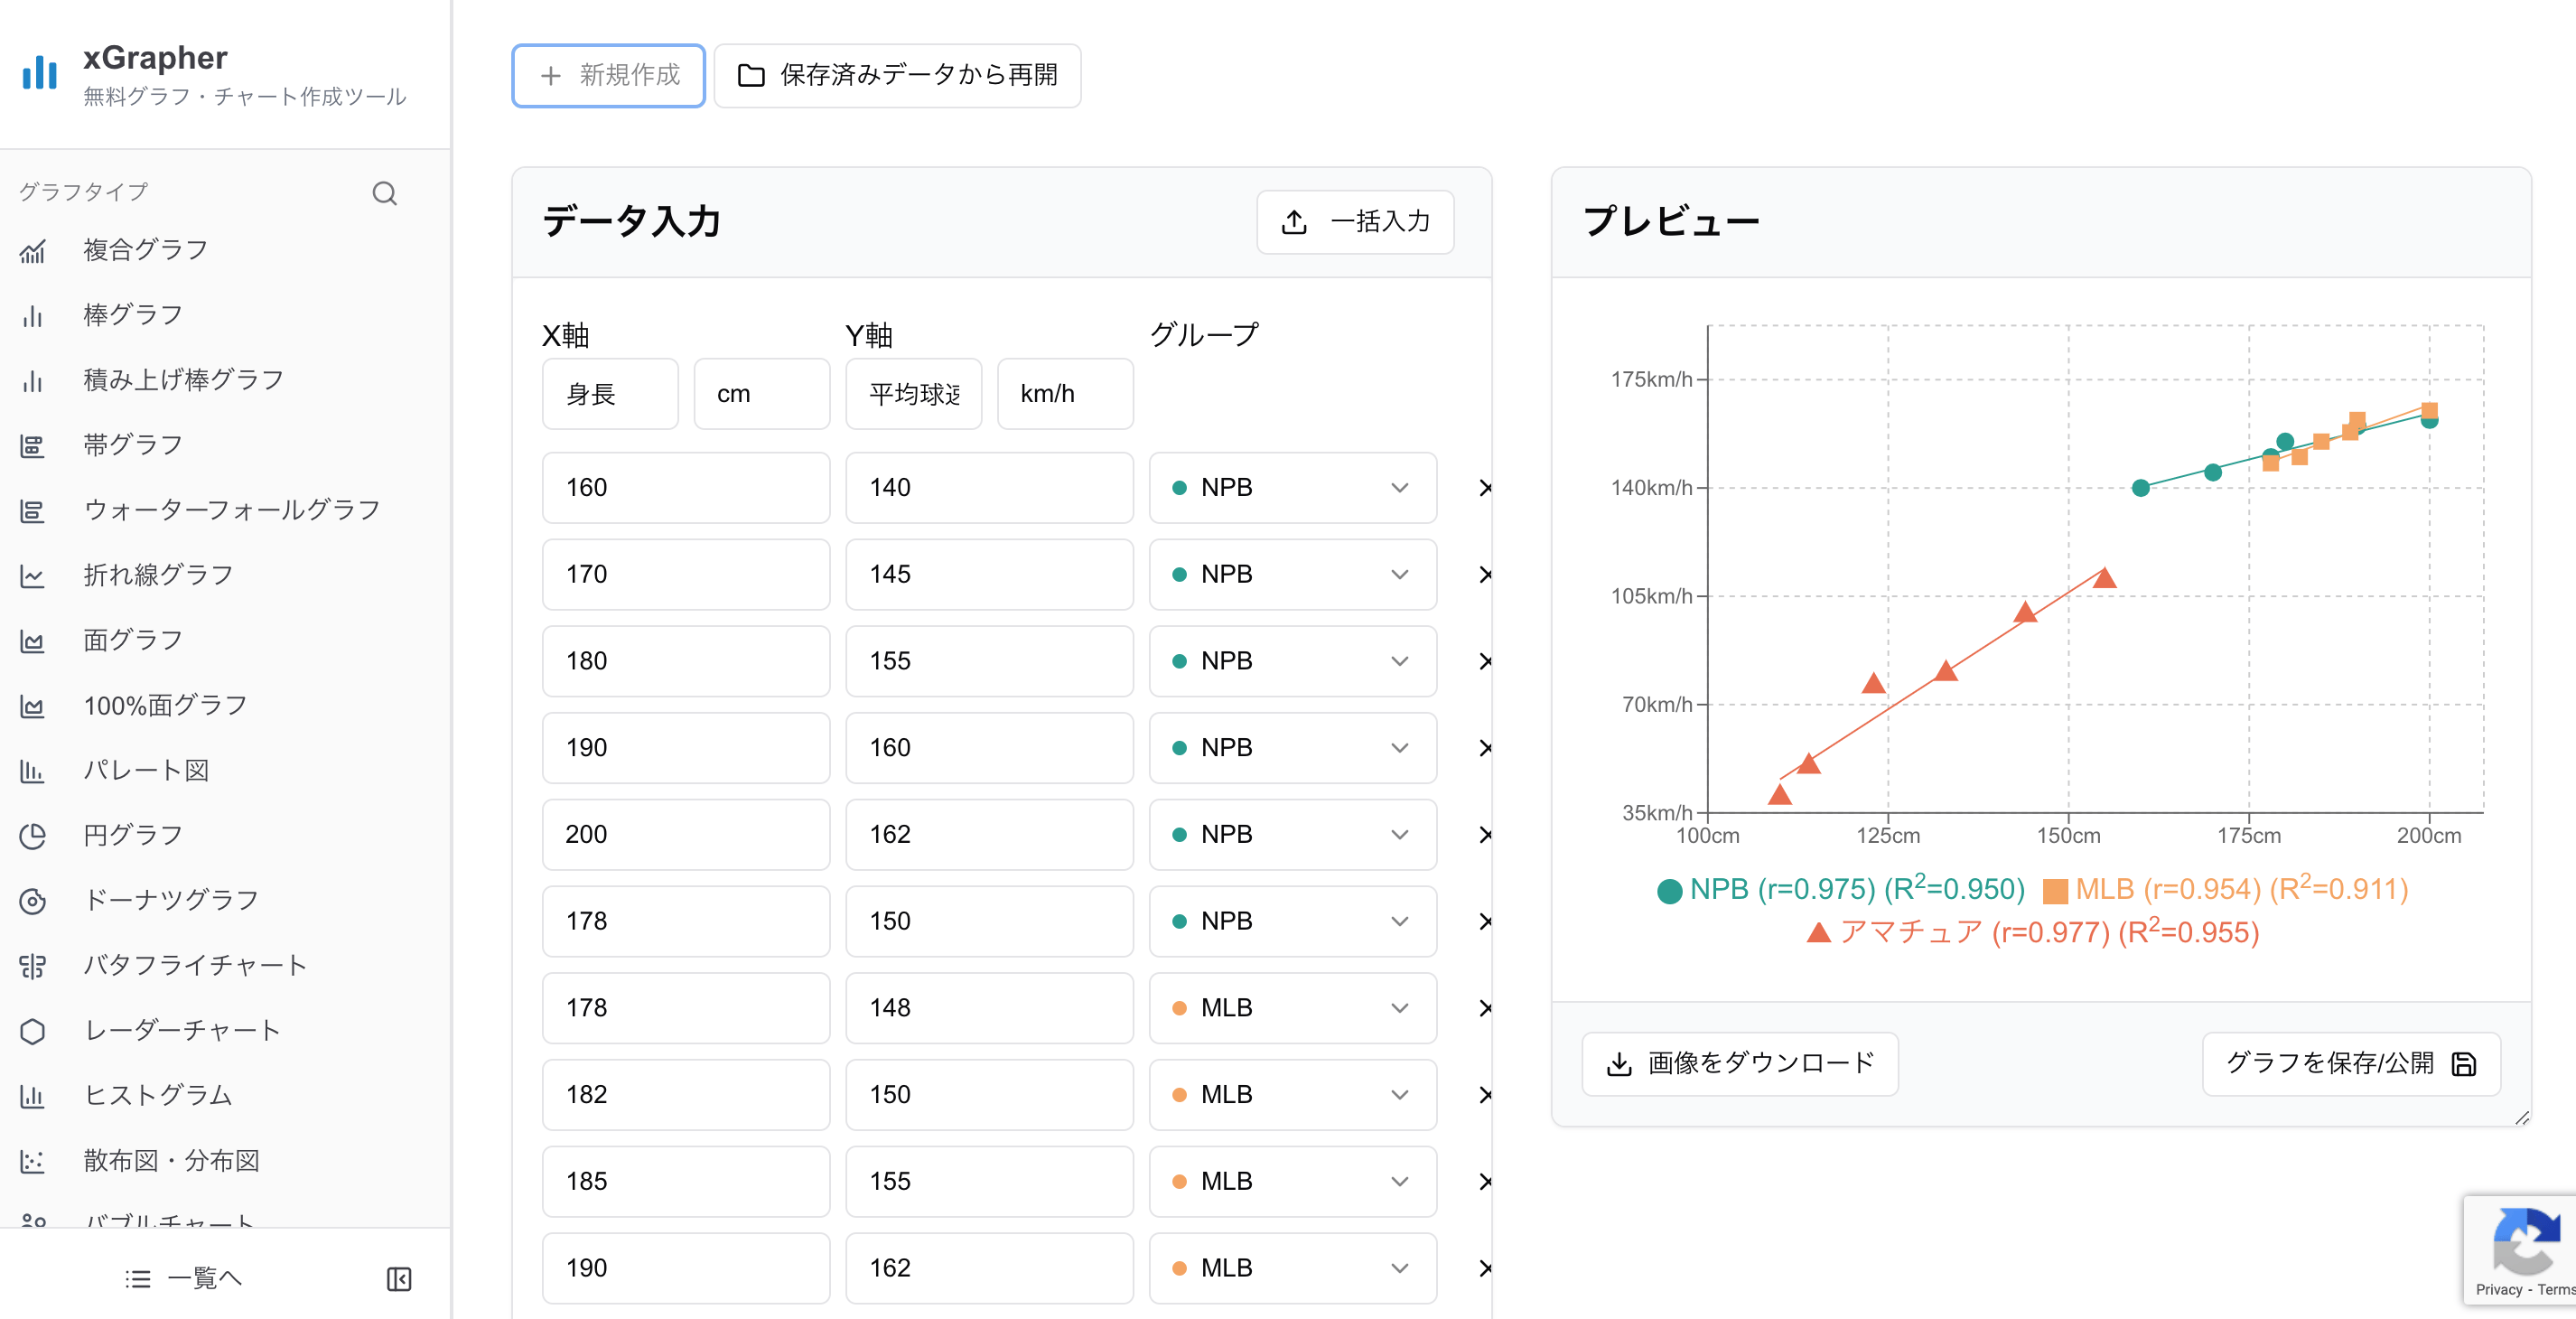Screen dimensions: 2576x1319
Task: Select the 円グラフ pie chart icon
Action: (x=33, y=836)
